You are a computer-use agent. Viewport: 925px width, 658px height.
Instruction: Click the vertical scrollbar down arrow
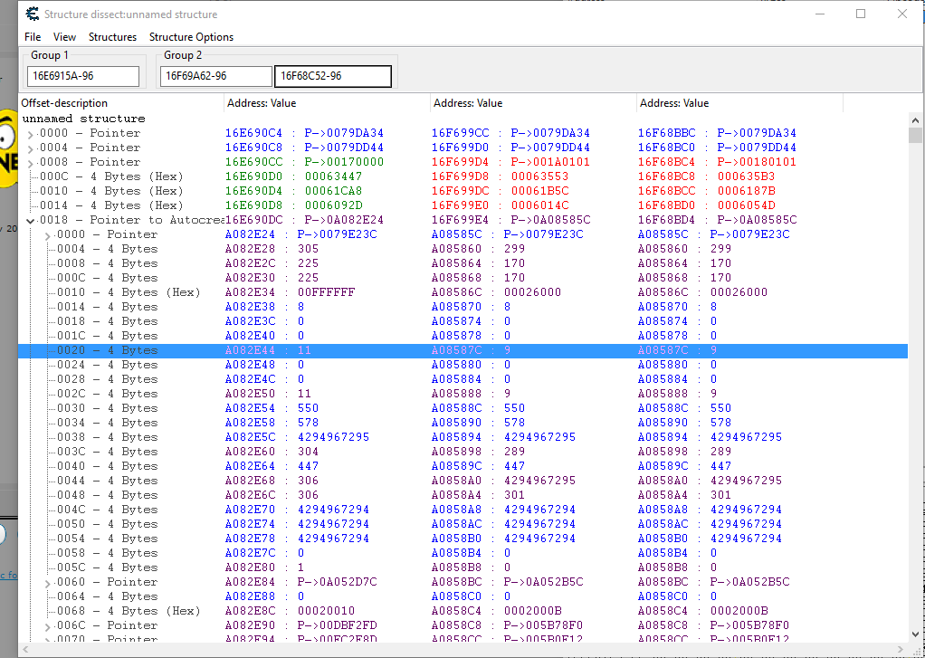pos(915,635)
